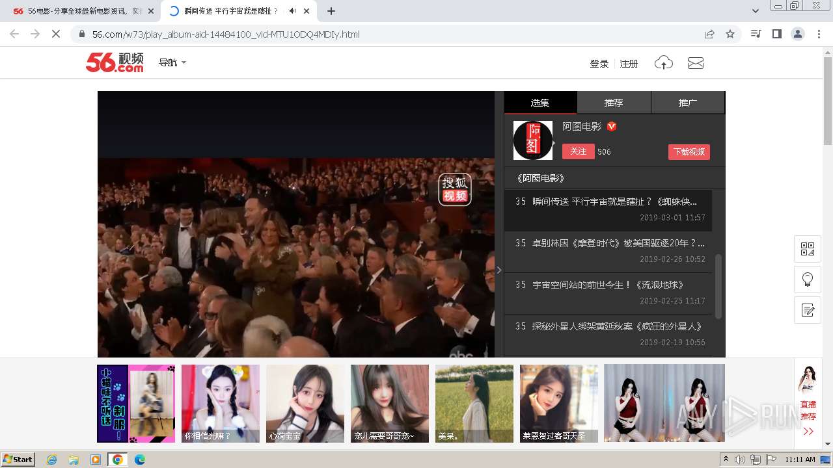This screenshot has width=833, height=468.
Task: Open the 美呆 live thumbnail
Action: pos(474,404)
